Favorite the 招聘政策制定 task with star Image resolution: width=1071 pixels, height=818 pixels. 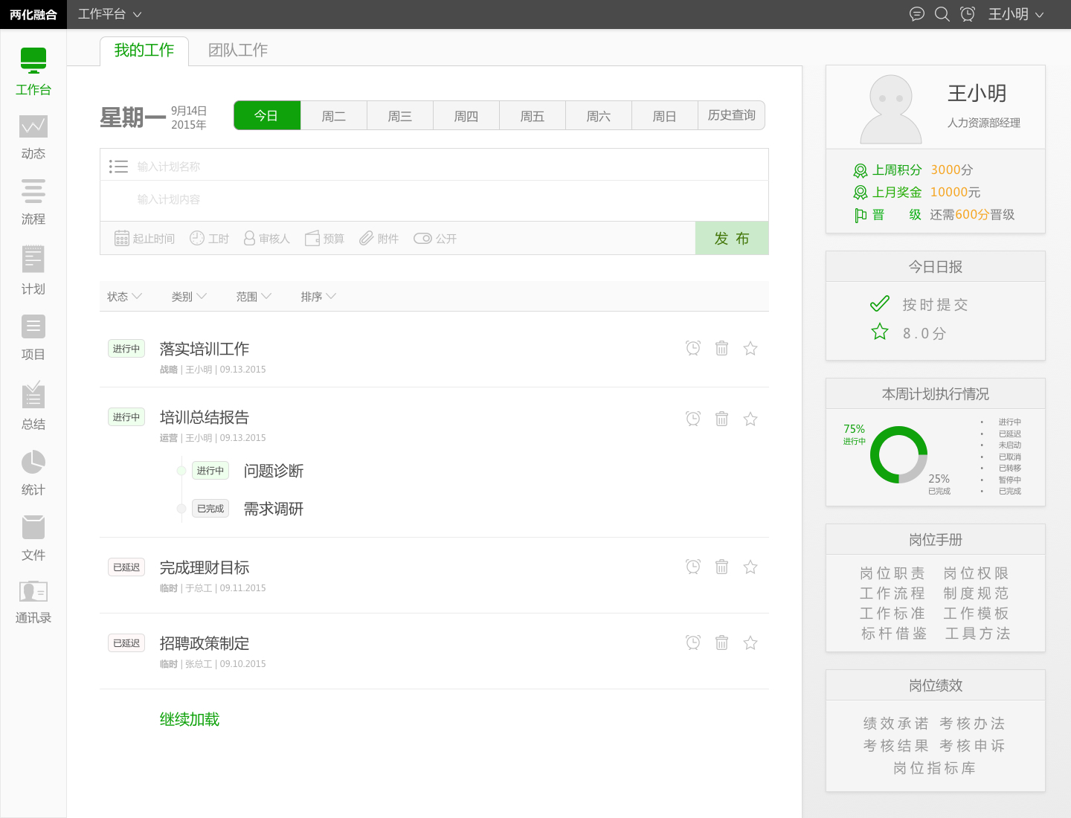pyautogui.click(x=750, y=643)
